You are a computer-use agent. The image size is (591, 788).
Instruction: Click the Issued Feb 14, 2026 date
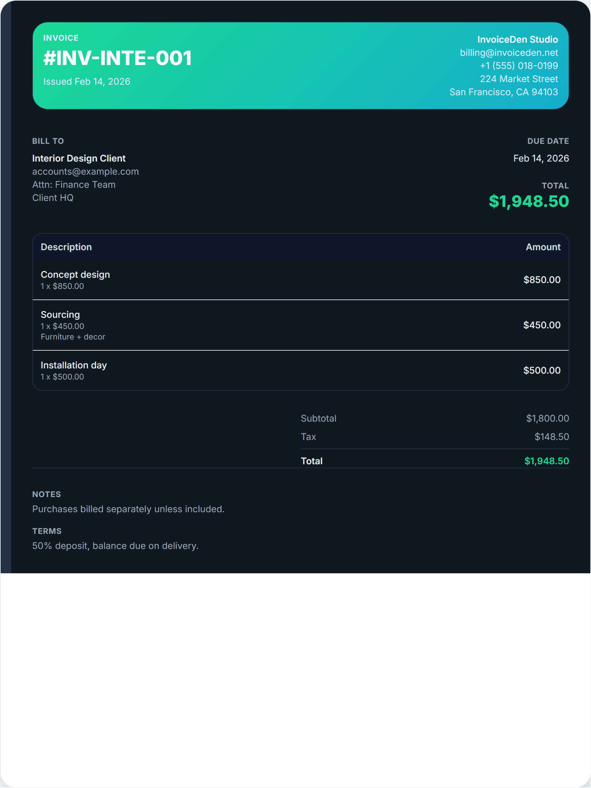pyautogui.click(x=87, y=81)
